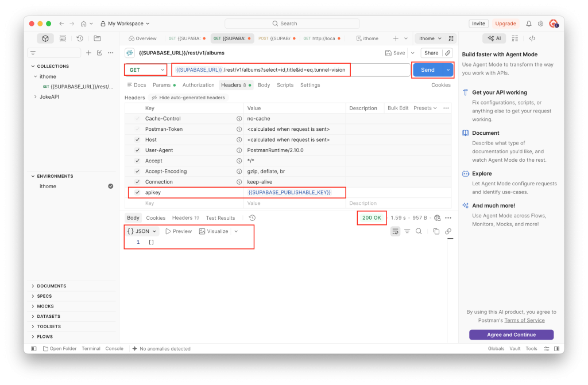This screenshot has height=385, width=588.
Task: Open the three-dots menu in headers table
Action: pyautogui.click(x=446, y=108)
